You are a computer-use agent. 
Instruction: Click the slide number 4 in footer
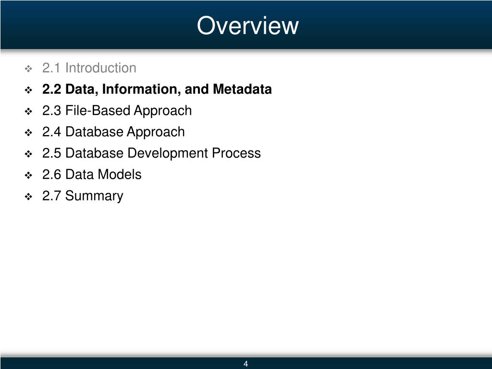(x=246, y=364)
